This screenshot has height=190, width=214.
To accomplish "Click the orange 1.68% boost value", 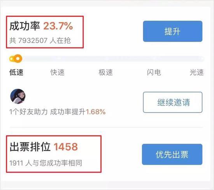I will [96, 112].
